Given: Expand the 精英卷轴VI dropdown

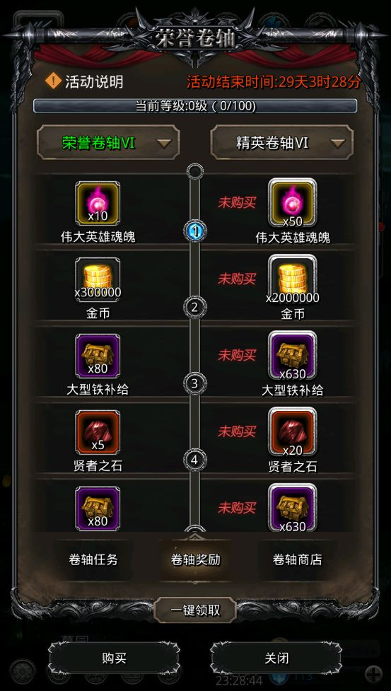Looking at the screenshot, I should point(282,142).
